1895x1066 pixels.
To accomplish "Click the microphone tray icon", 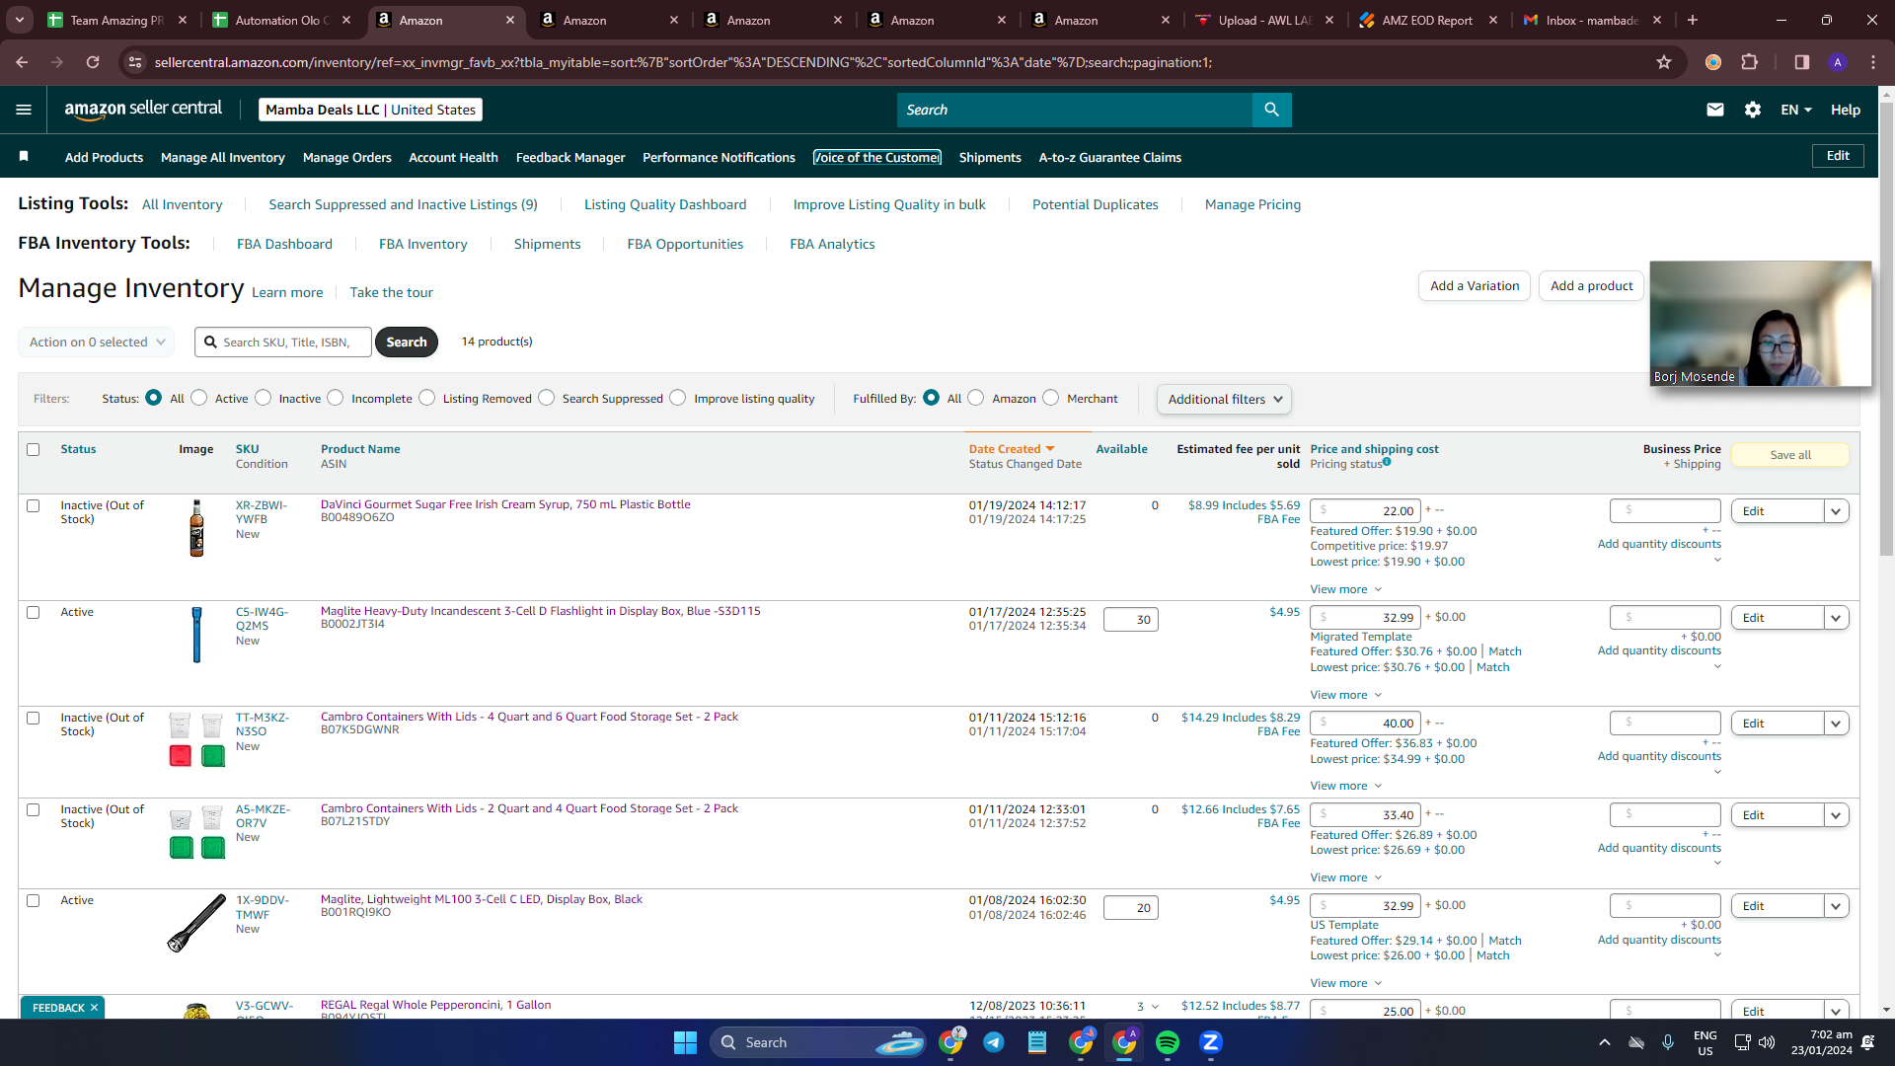I will 1668,1042.
